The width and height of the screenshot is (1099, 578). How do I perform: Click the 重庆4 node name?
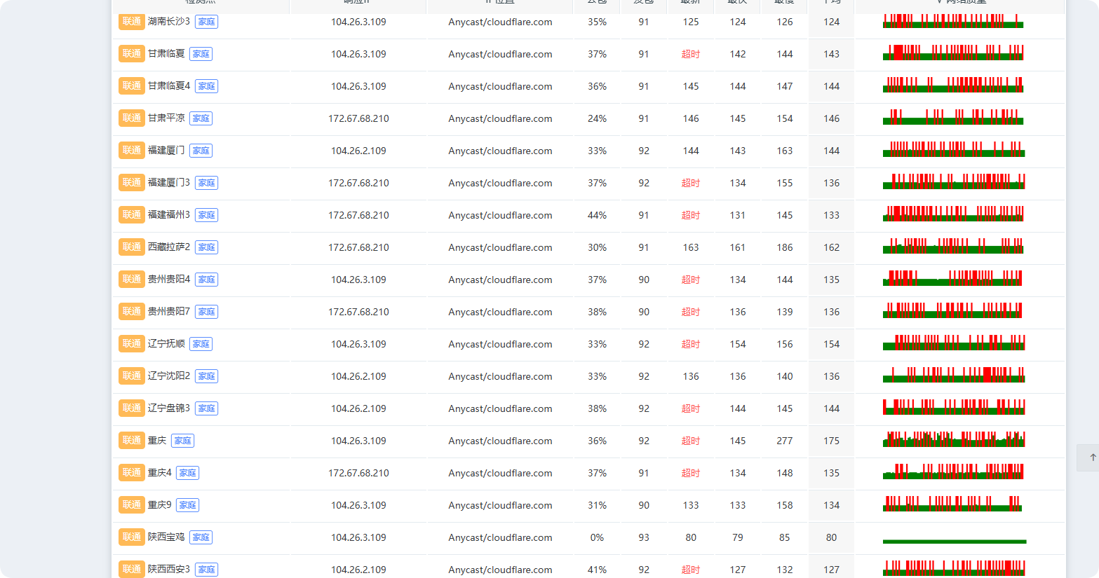[x=160, y=473]
